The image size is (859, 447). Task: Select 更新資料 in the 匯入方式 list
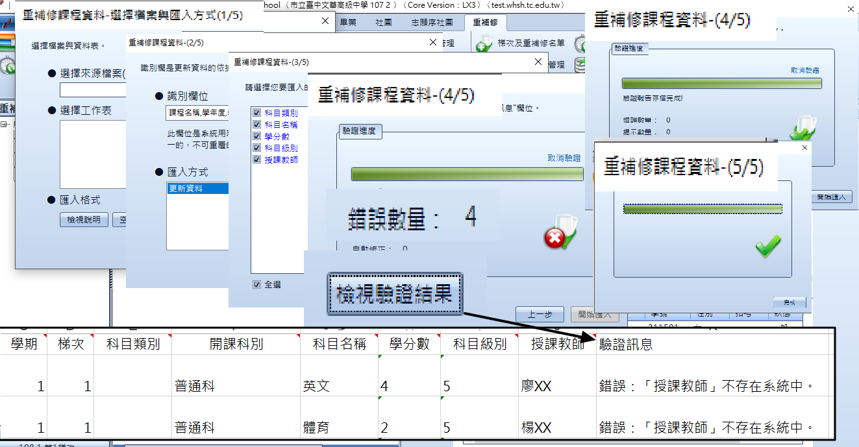197,189
